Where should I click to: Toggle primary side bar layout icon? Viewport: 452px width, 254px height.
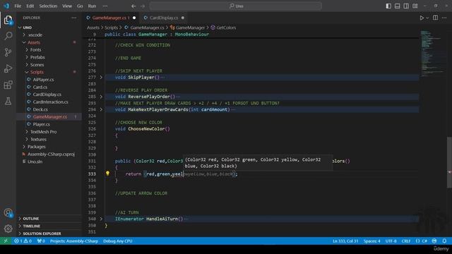(x=388, y=6)
